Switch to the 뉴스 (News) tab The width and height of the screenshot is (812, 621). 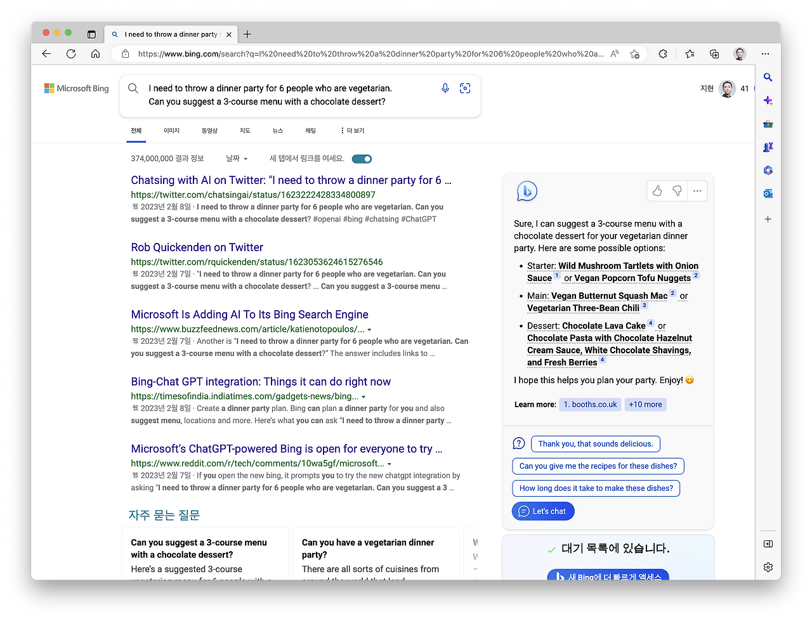(278, 131)
